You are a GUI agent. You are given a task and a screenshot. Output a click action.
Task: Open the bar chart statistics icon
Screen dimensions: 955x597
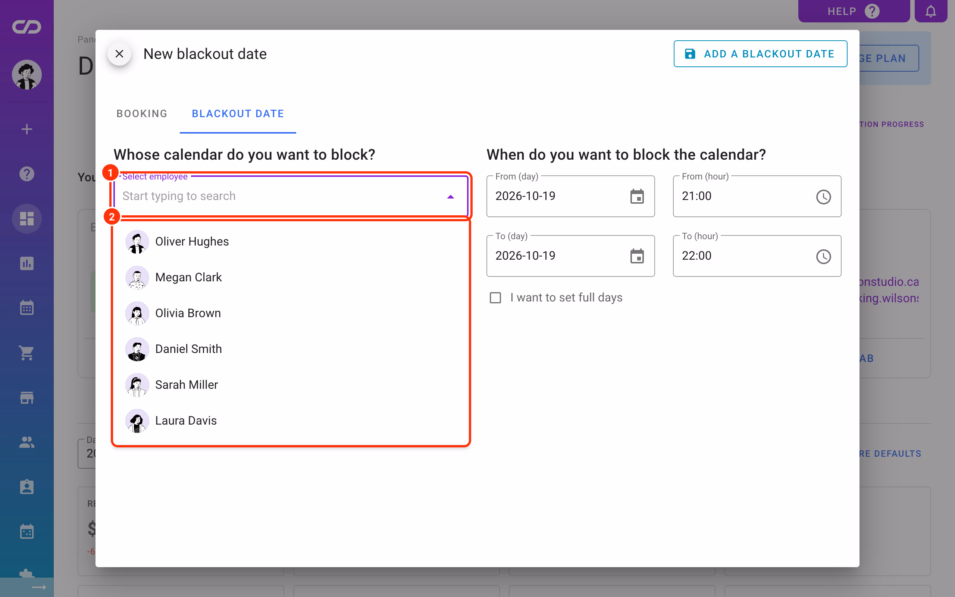point(27,263)
